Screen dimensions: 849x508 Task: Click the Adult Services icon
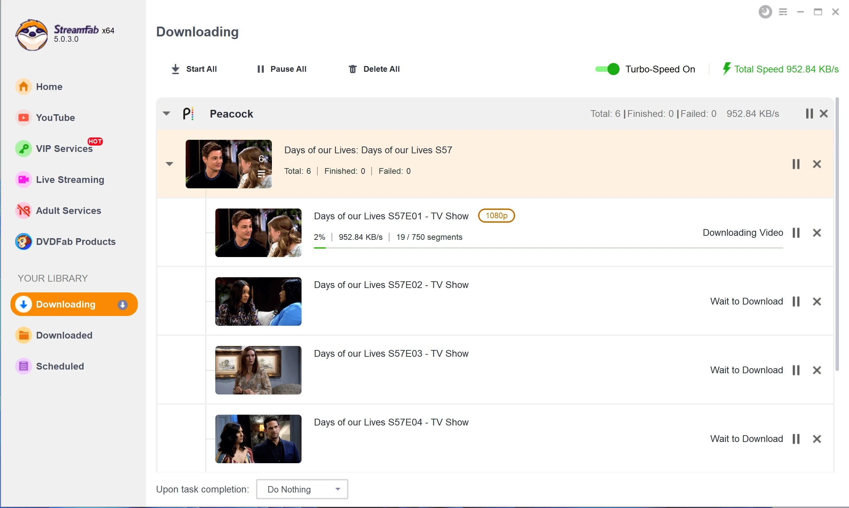coord(23,211)
